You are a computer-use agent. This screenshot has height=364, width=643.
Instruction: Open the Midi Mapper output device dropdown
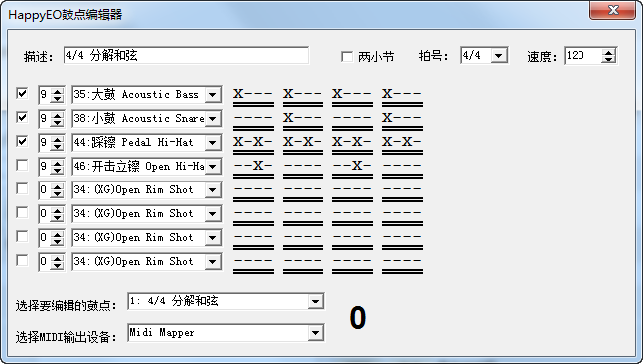pos(315,333)
